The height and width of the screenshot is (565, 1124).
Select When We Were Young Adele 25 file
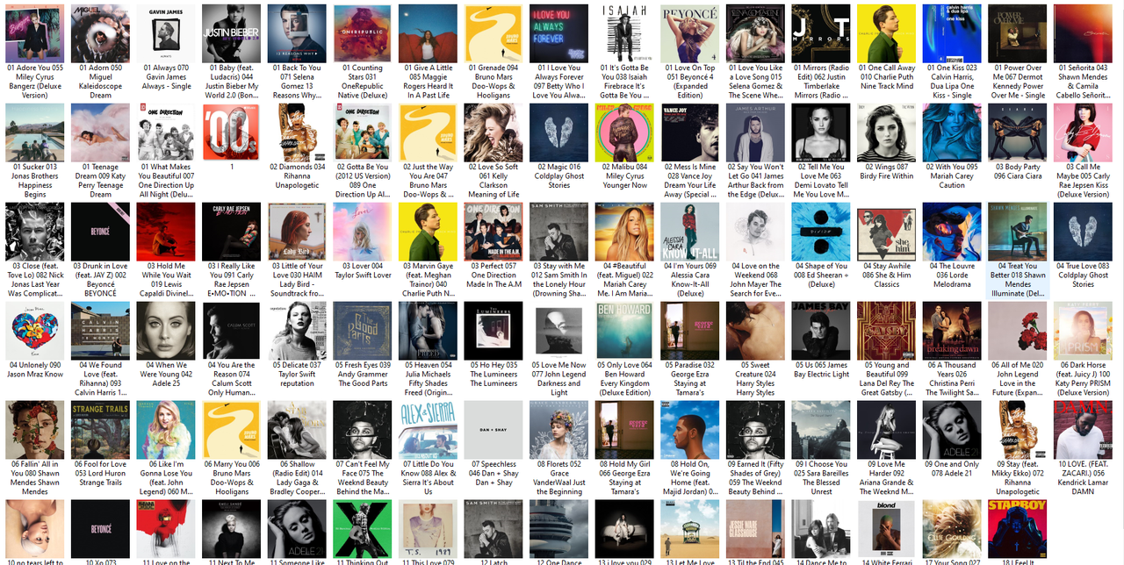point(166,346)
